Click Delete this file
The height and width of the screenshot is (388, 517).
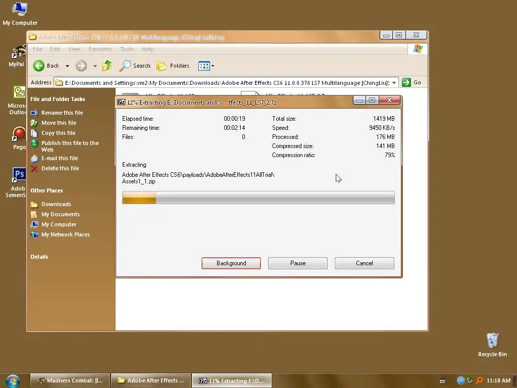[x=60, y=168]
